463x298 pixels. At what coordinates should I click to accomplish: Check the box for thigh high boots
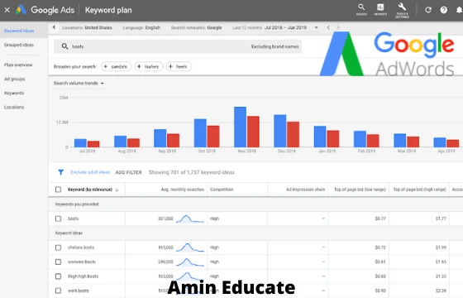pos(58,276)
